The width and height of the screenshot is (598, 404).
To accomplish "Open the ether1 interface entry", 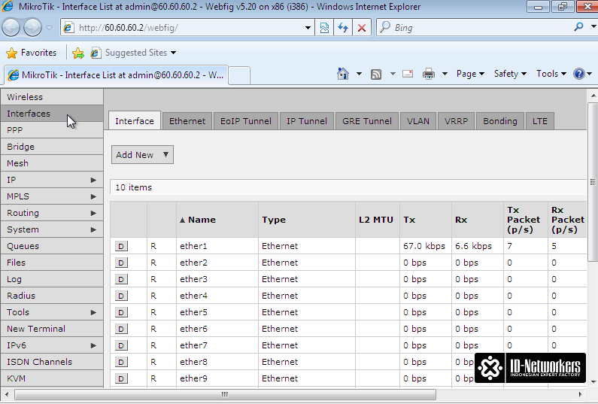I will pyautogui.click(x=193, y=246).
